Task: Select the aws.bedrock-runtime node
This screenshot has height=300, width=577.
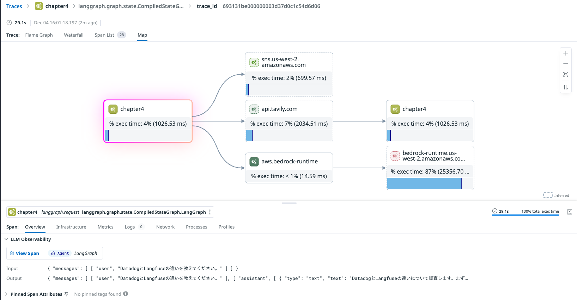Action: point(289,168)
